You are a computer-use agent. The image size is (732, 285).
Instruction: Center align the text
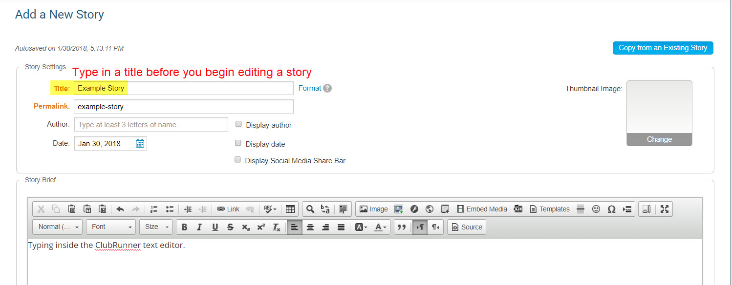[x=310, y=227]
